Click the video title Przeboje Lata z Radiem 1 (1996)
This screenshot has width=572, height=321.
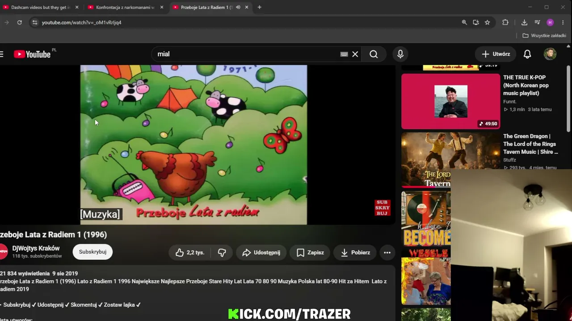pos(54,235)
